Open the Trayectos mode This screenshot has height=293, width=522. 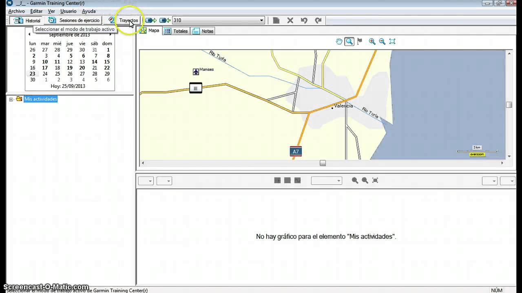[124, 20]
